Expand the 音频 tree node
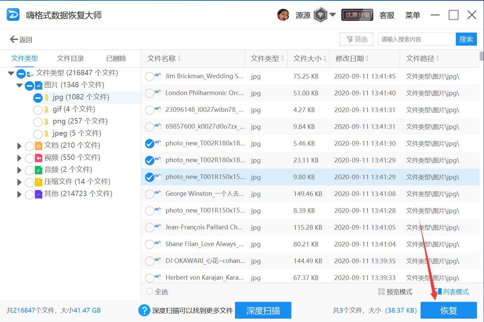 click(19, 170)
